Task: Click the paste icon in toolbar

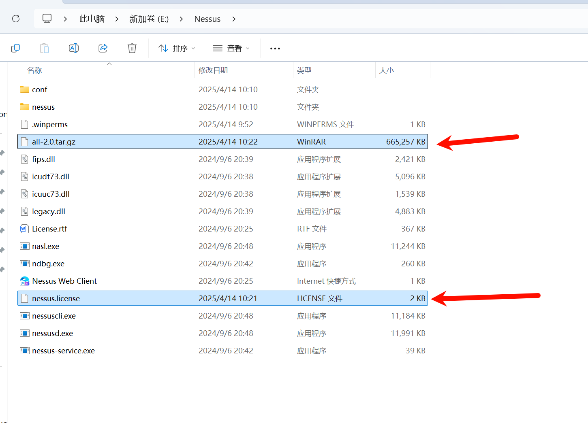Action: [45, 48]
